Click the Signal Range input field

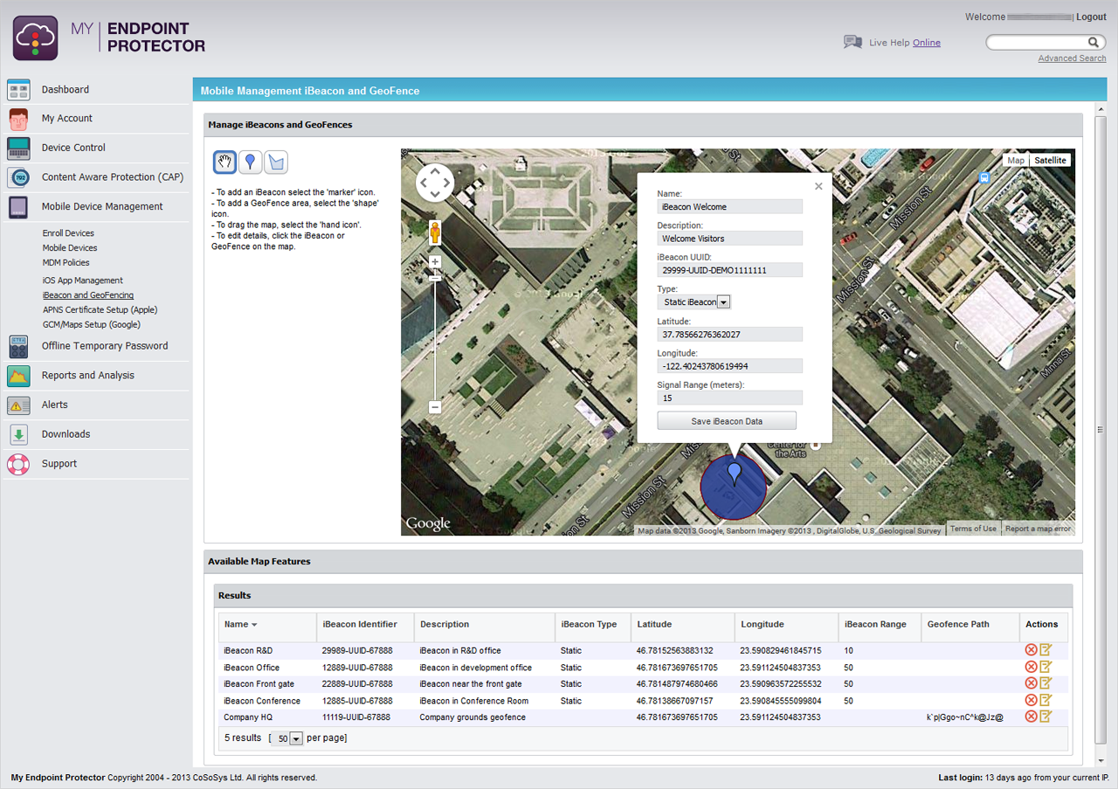point(729,398)
